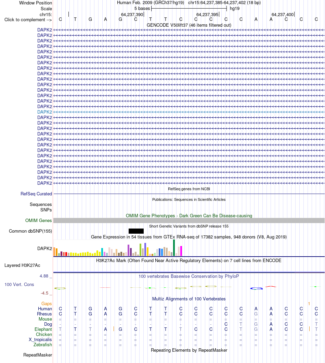The height and width of the screenshot is (363, 325).
Task: Click the 64,237,400 ruler position label
Action: tap(282, 15)
